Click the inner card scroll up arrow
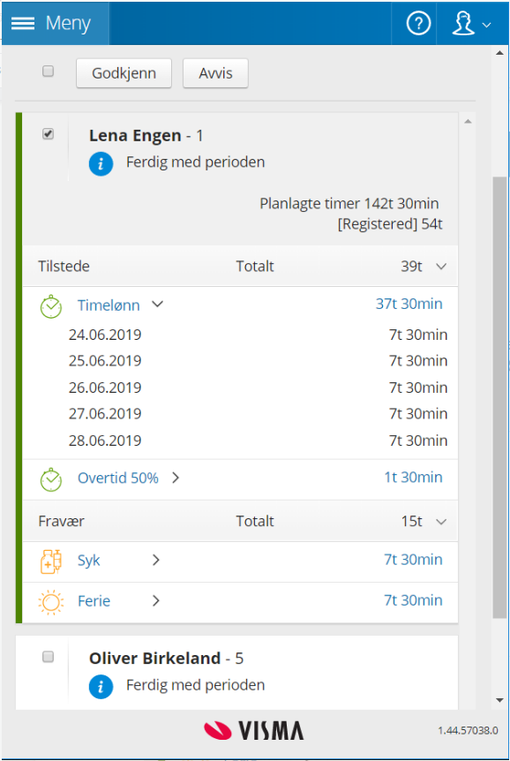The image size is (510, 761). [x=468, y=121]
